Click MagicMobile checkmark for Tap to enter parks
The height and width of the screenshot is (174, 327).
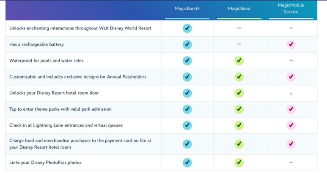291,109
